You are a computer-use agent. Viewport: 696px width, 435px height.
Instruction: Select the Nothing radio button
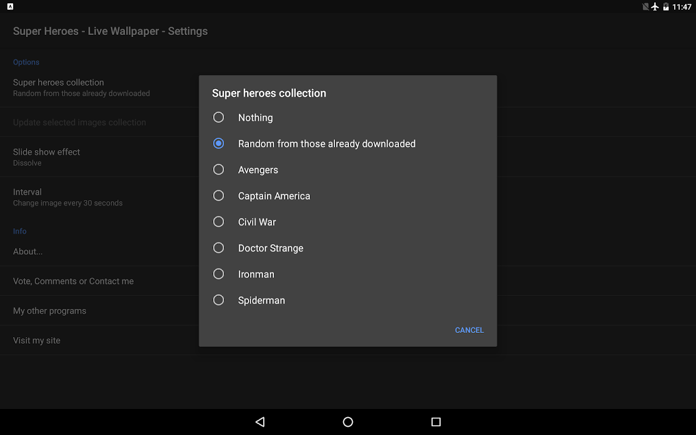click(219, 117)
